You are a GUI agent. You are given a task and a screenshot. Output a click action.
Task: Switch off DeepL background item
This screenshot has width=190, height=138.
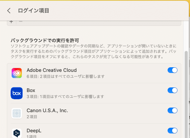173,131
